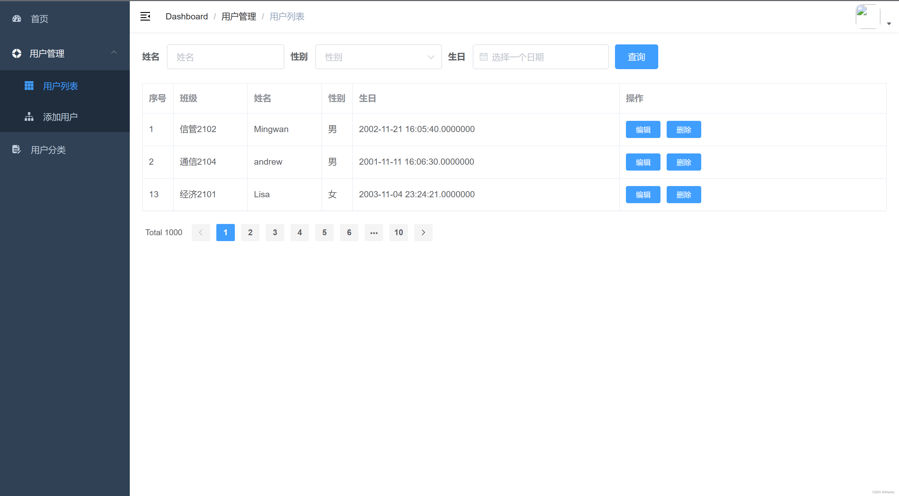Click the 用户分类 document icon

16,150
